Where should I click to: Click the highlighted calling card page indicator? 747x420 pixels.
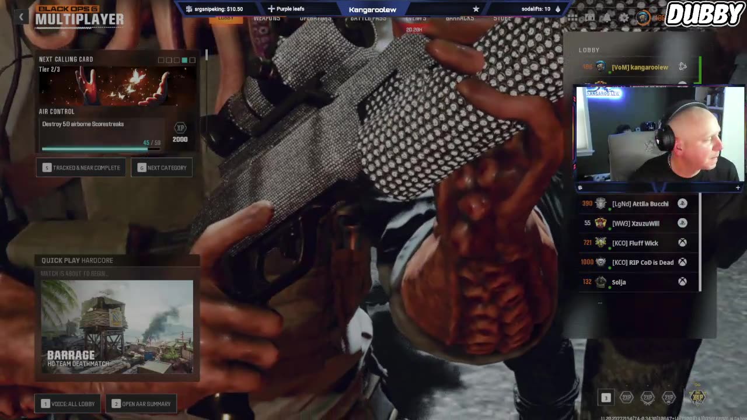pos(184,60)
